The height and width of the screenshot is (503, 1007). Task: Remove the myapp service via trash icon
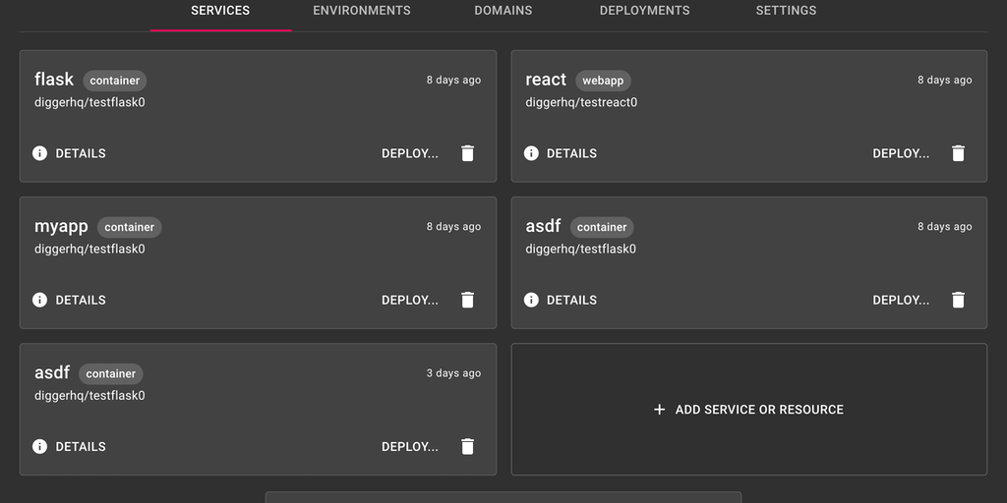[467, 300]
